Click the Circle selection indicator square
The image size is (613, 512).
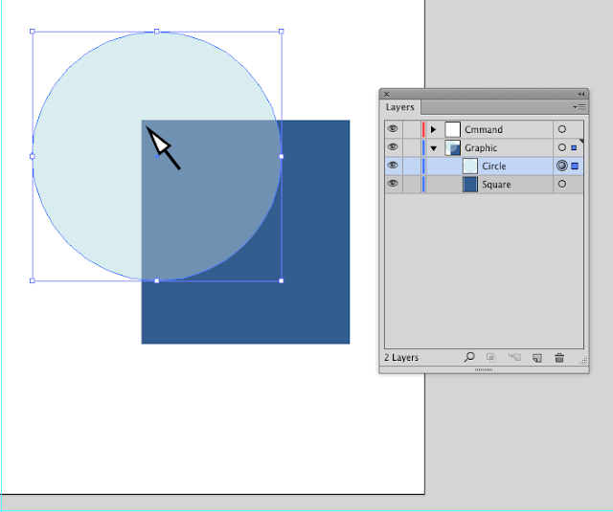point(575,166)
